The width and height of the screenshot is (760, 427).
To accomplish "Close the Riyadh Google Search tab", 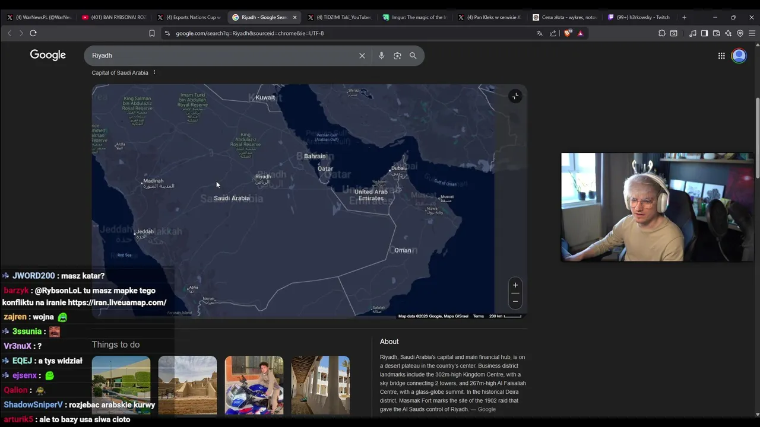I will (x=294, y=17).
